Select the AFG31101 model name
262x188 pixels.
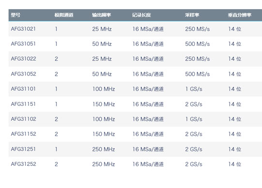point(23,89)
